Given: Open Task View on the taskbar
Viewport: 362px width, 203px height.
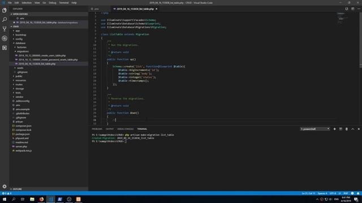Looking at the screenshot, I should pos(23,199).
